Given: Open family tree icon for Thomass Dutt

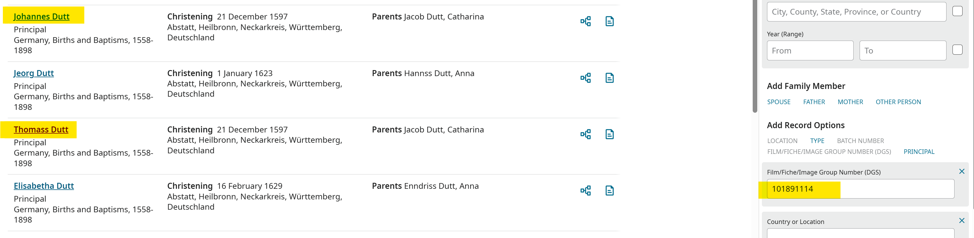Looking at the screenshot, I should 585,134.
